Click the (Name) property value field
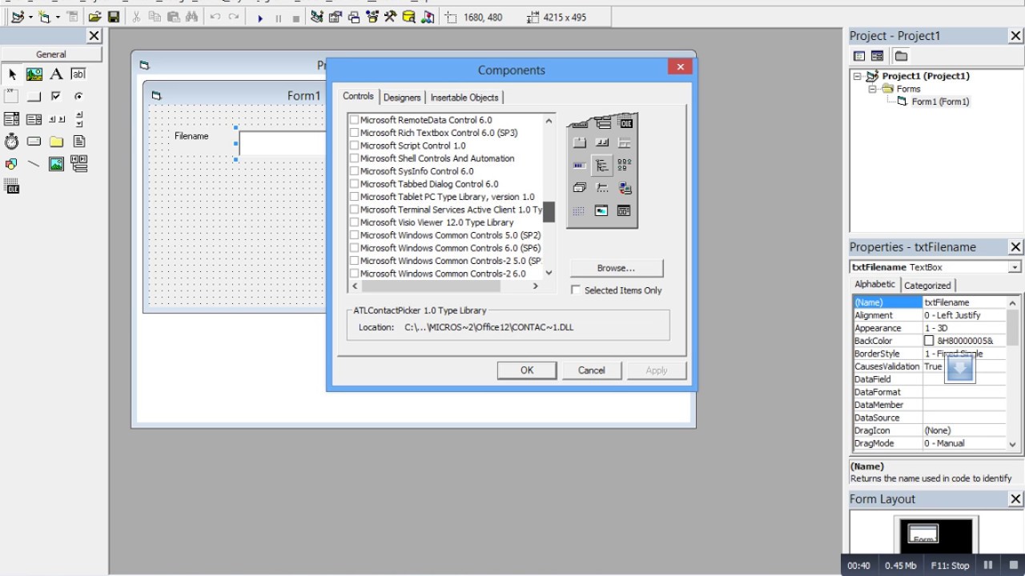The height and width of the screenshot is (576, 1025). tap(964, 302)
